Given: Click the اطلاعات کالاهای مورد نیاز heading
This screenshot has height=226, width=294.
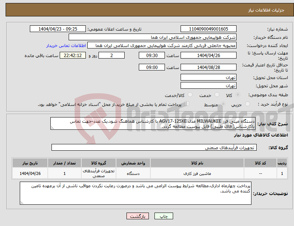Looking at the screenshot, I should pyautogui.click(x=261, y=135).
